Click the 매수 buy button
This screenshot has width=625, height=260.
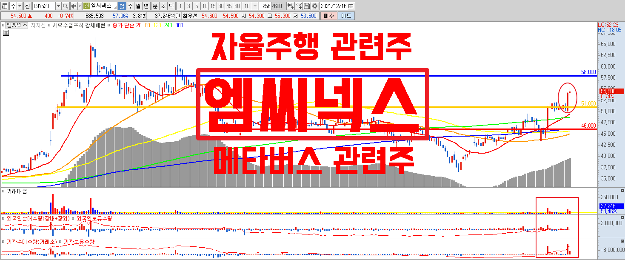point(329,16)
